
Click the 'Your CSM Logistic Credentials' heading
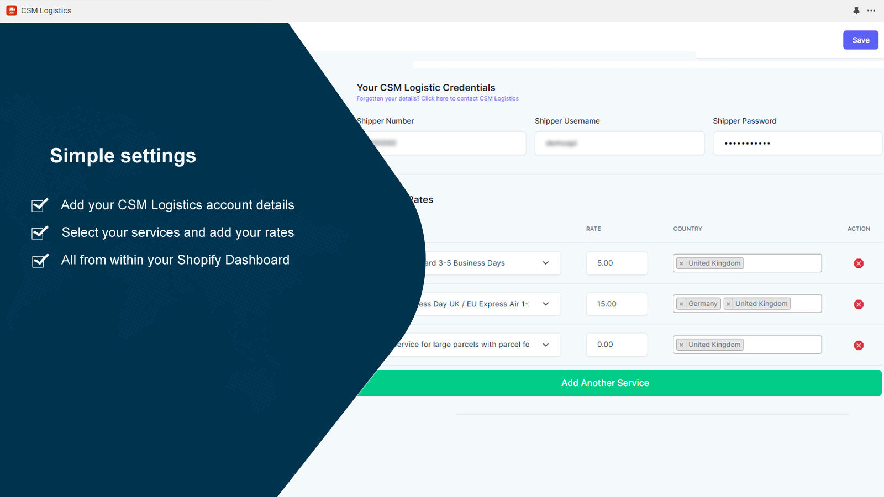pyautogui.click(x=426, y=87)
